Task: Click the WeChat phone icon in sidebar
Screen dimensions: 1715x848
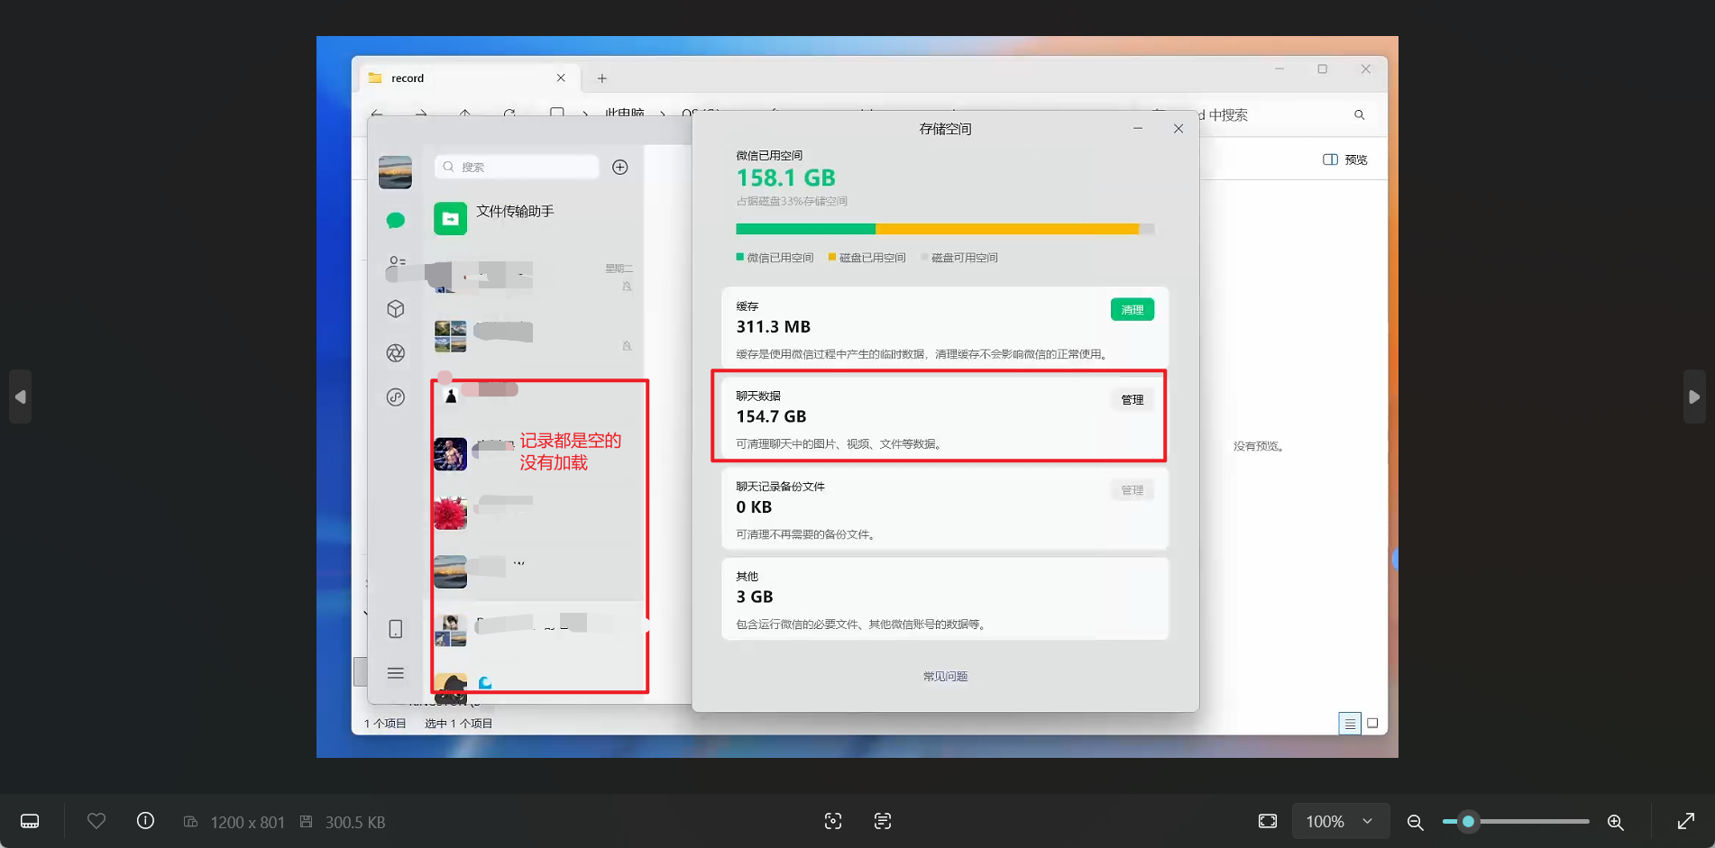Action: 395,629
